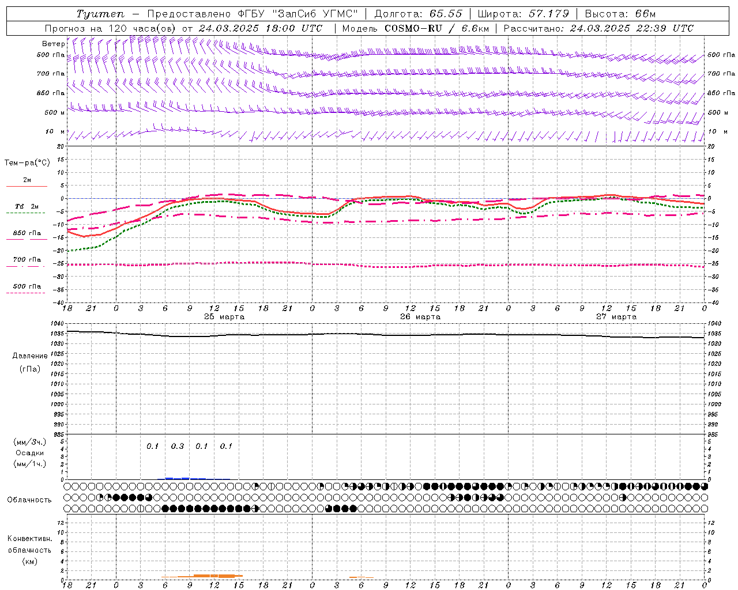Click "Рассчитано: 24.03.2025 22:39 UTC" text
The image size is (738, 590).
(x=598, y=28)
